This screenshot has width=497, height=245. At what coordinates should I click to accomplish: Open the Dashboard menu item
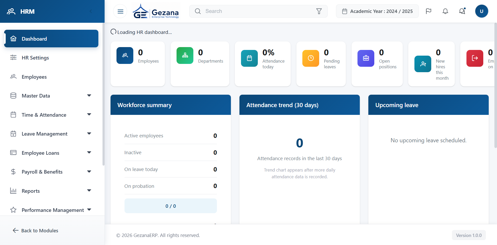tap(51, 39)
